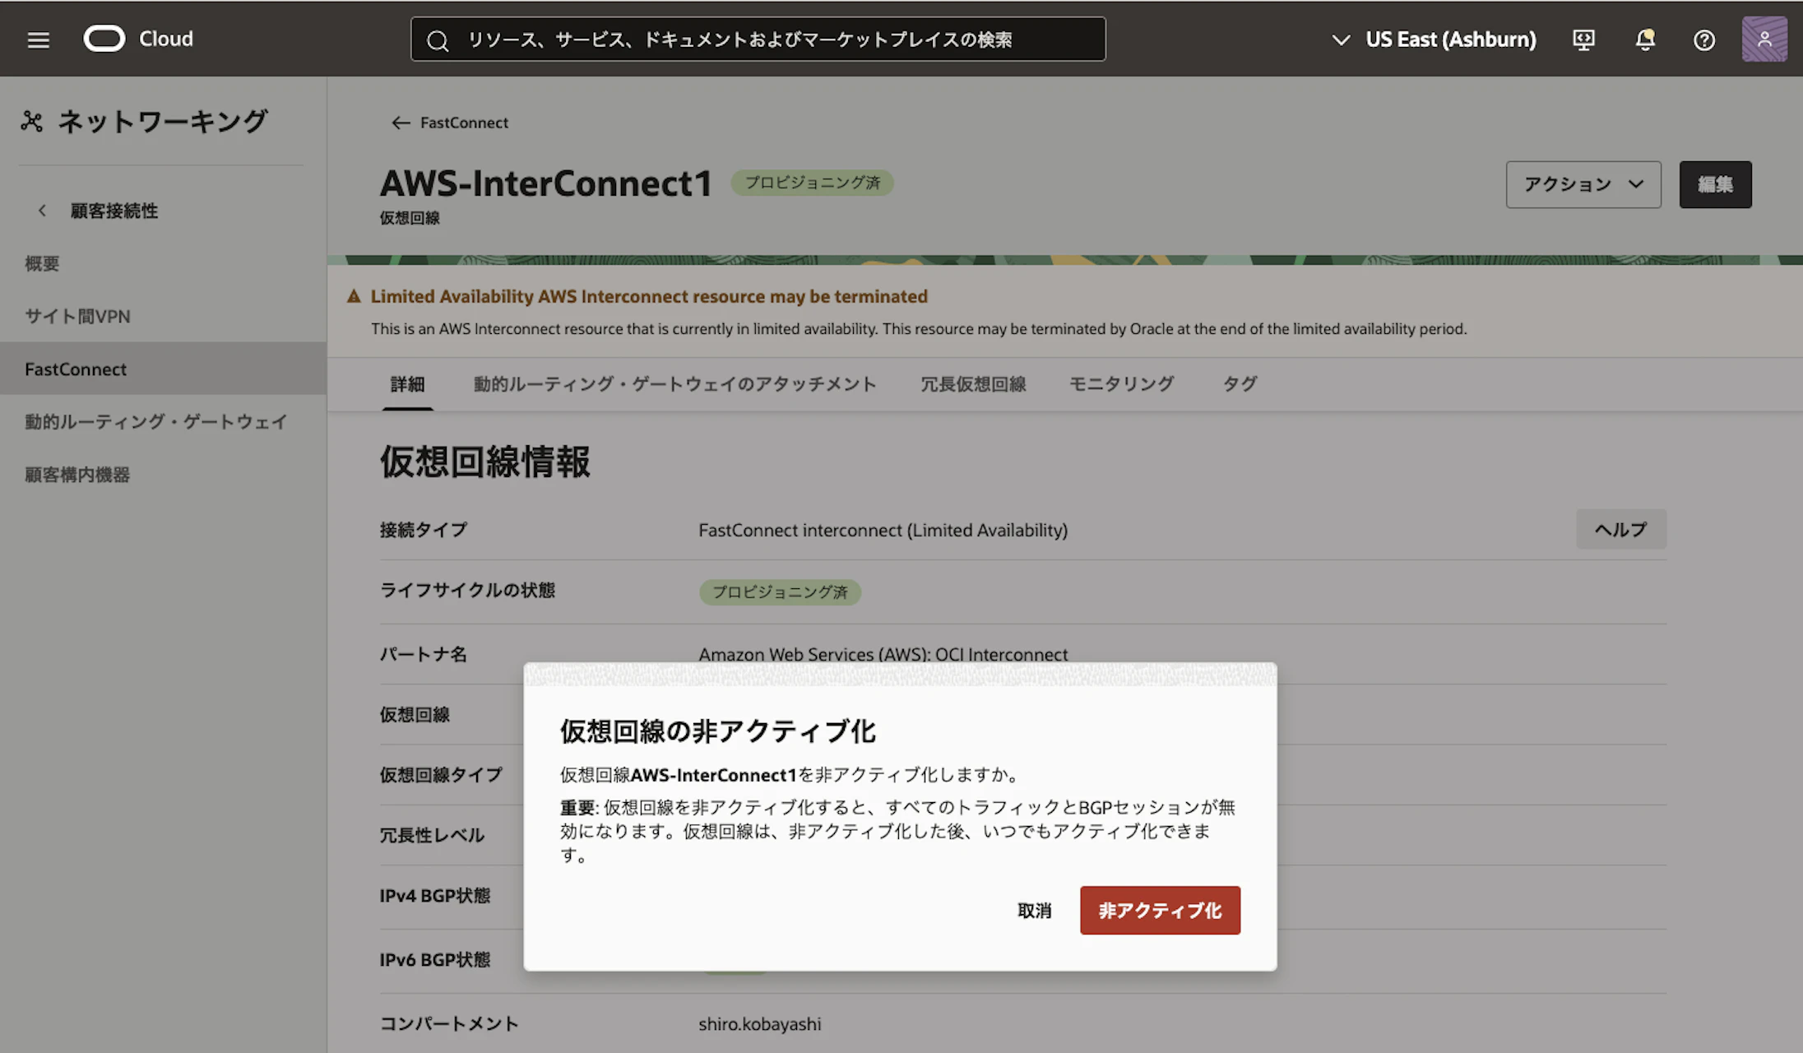The image size is (1803, 1053).
Task: Click the 仮想回線情報 section heading
Action: pos(484,462)
